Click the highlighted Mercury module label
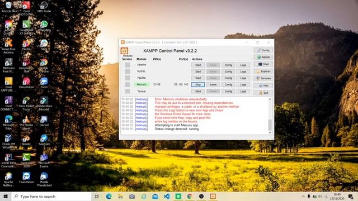This screenshot has width=358, height=201. click(x=142, y=84)
